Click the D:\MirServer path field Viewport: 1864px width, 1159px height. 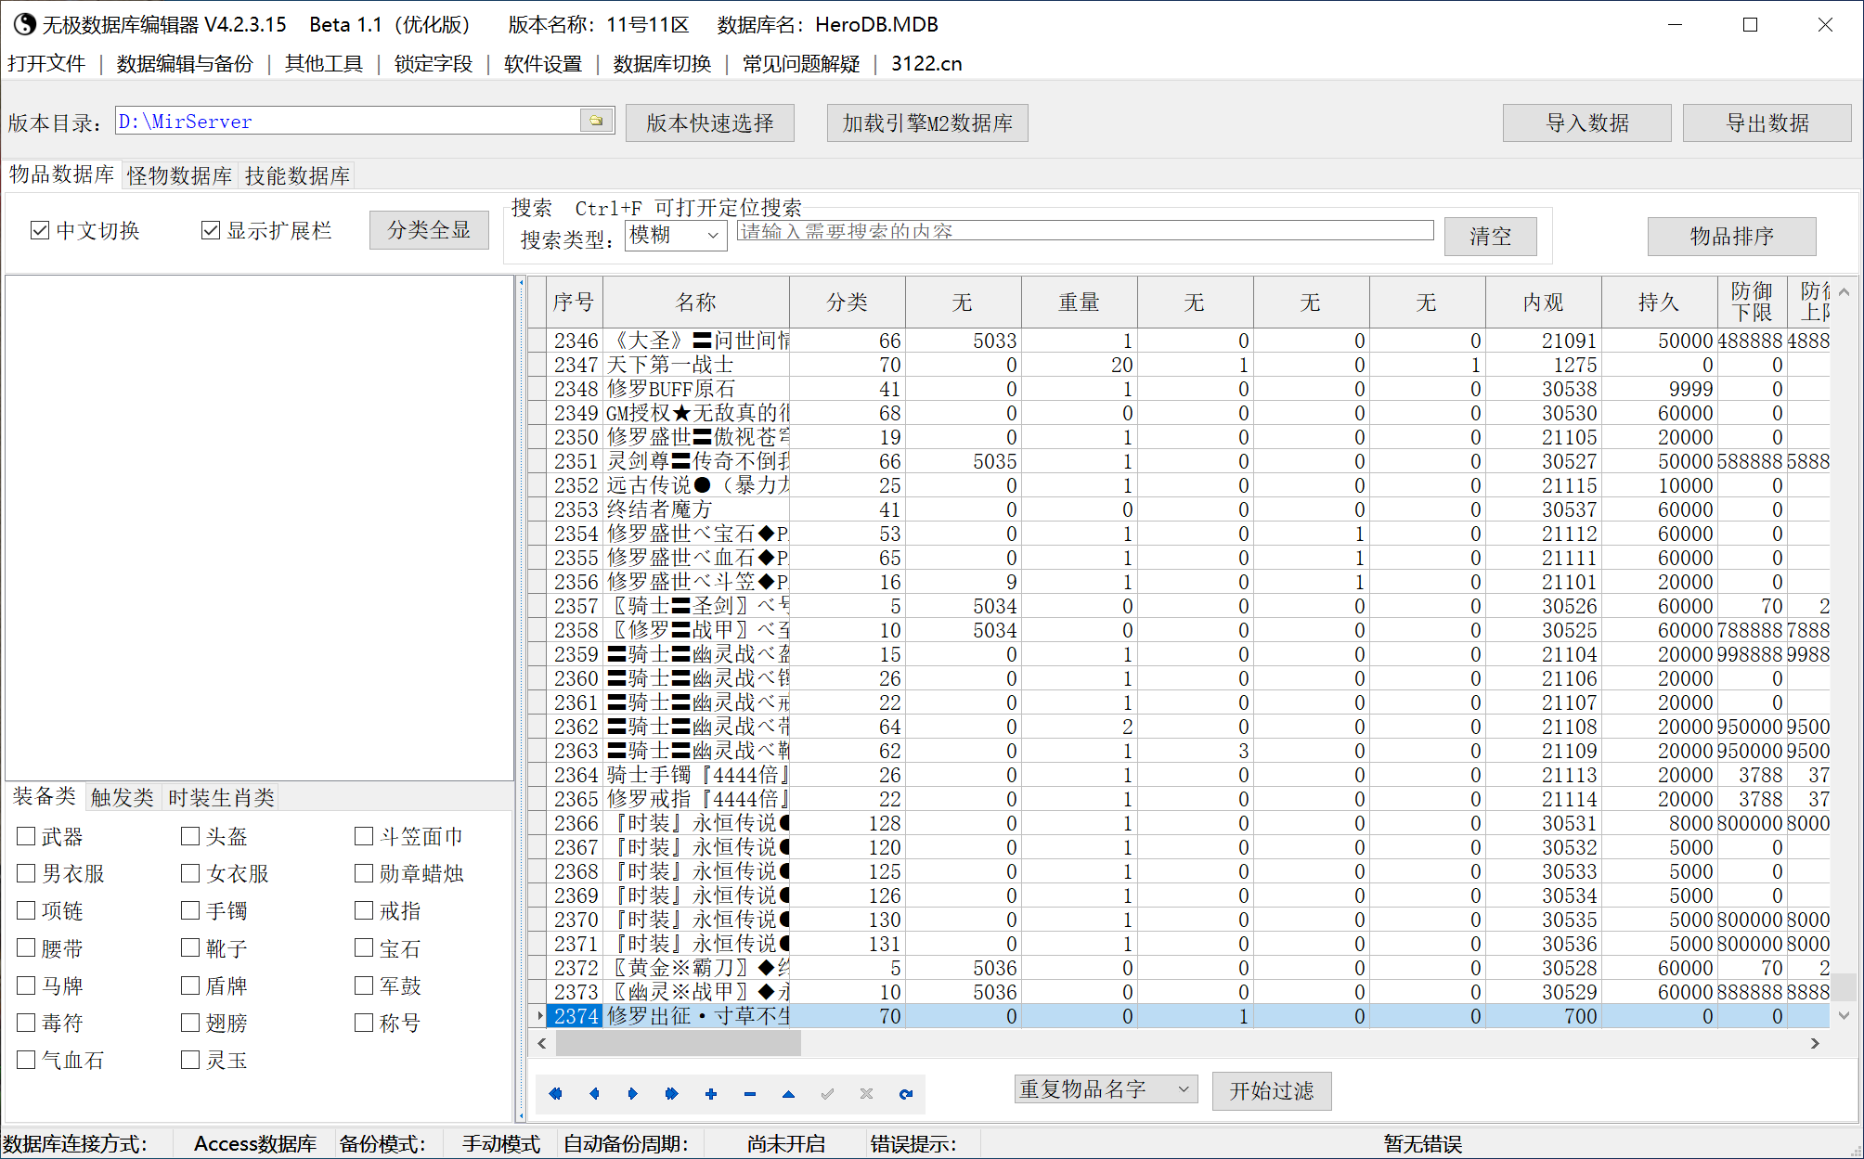point(348,121)
